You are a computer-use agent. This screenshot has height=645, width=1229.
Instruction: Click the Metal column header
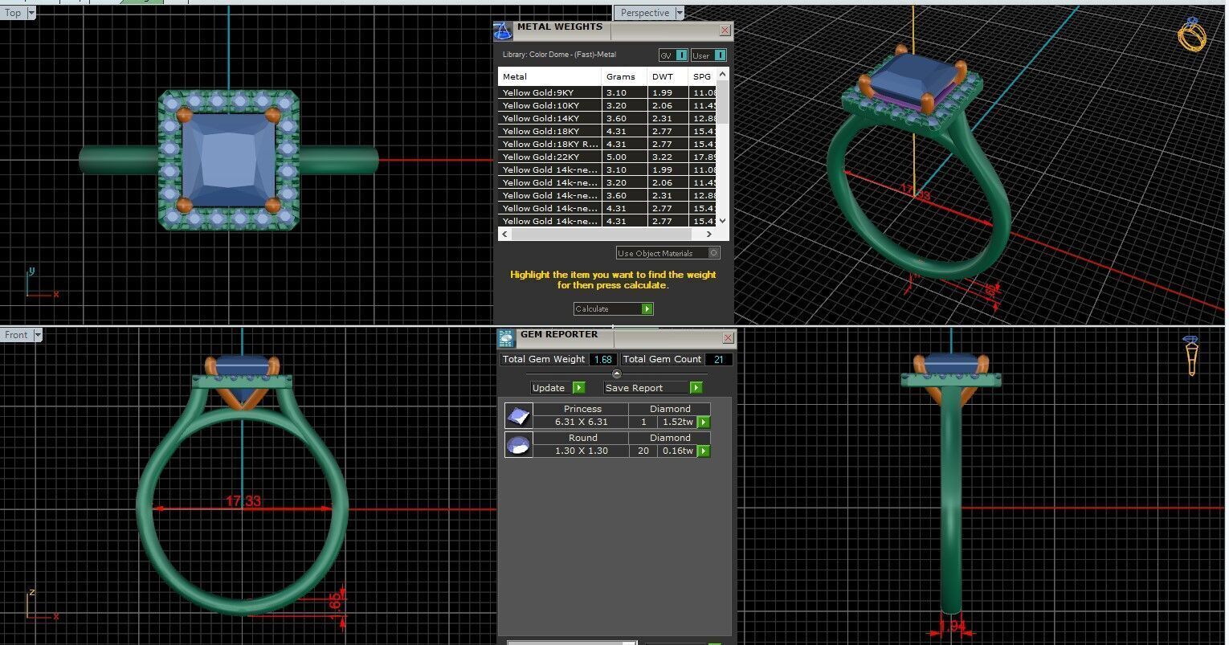click(x=549, y=76)
